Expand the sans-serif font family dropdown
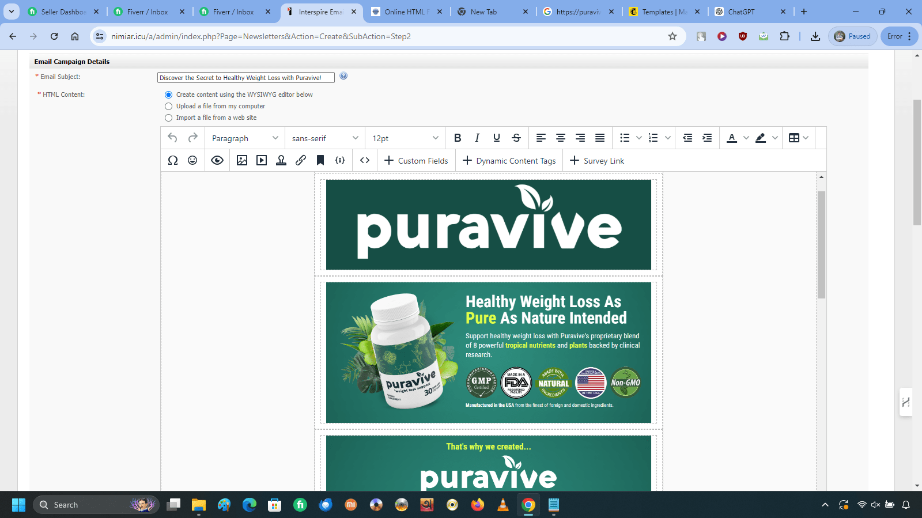 click(325, 138)
